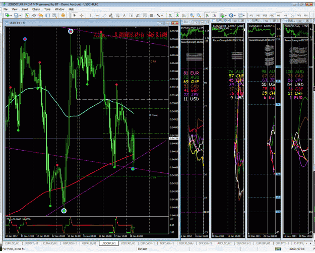Open the Charts menu
This screenshot has width=315, height=253.
pyautogui.click(x=36, y=9)
